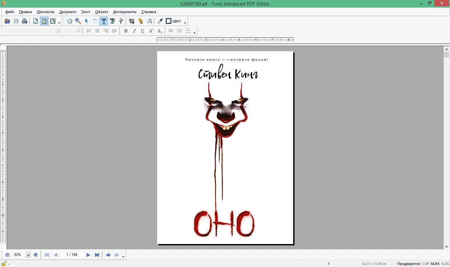Expand the formatting toolbar overflow arrow
450x267 pixels.
[194, 32]
